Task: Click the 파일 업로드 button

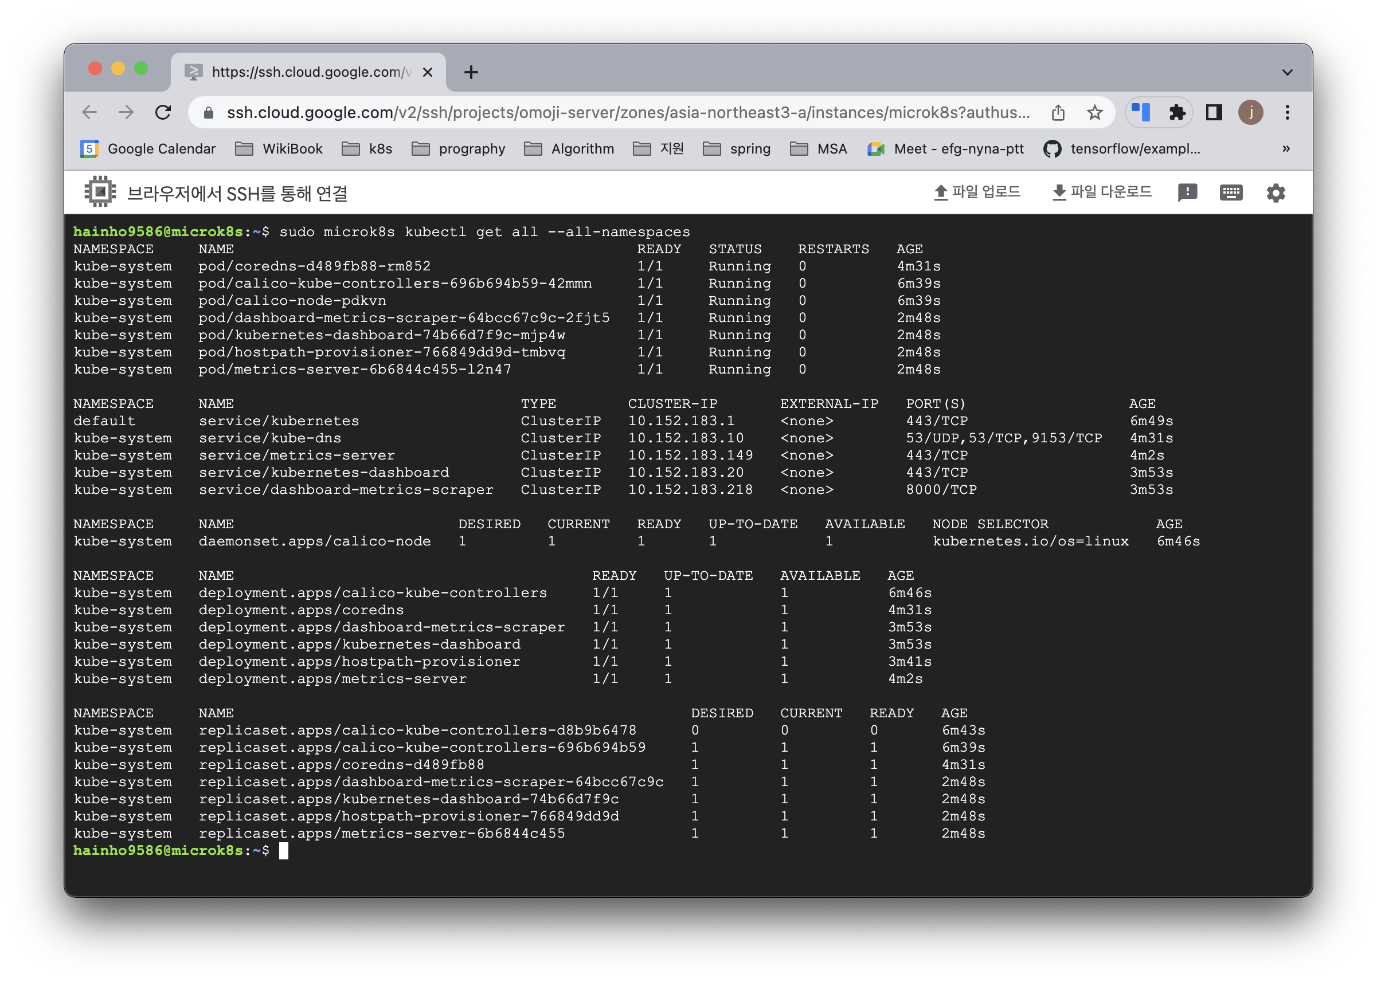Action: 976,193
